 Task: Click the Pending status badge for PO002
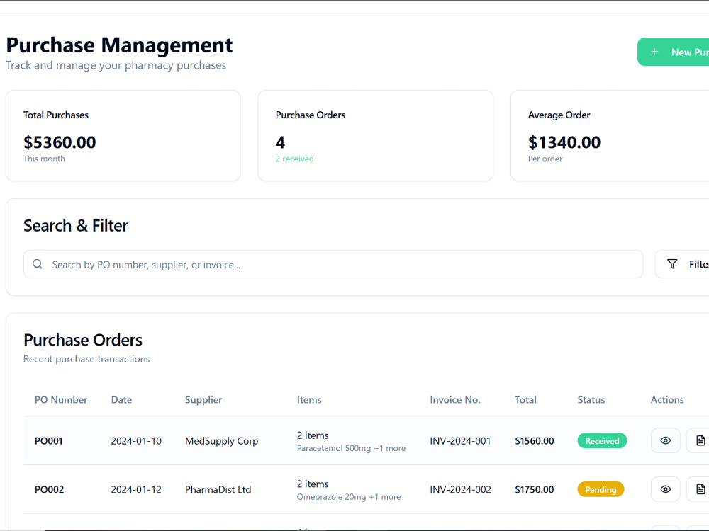pos(601,489)
